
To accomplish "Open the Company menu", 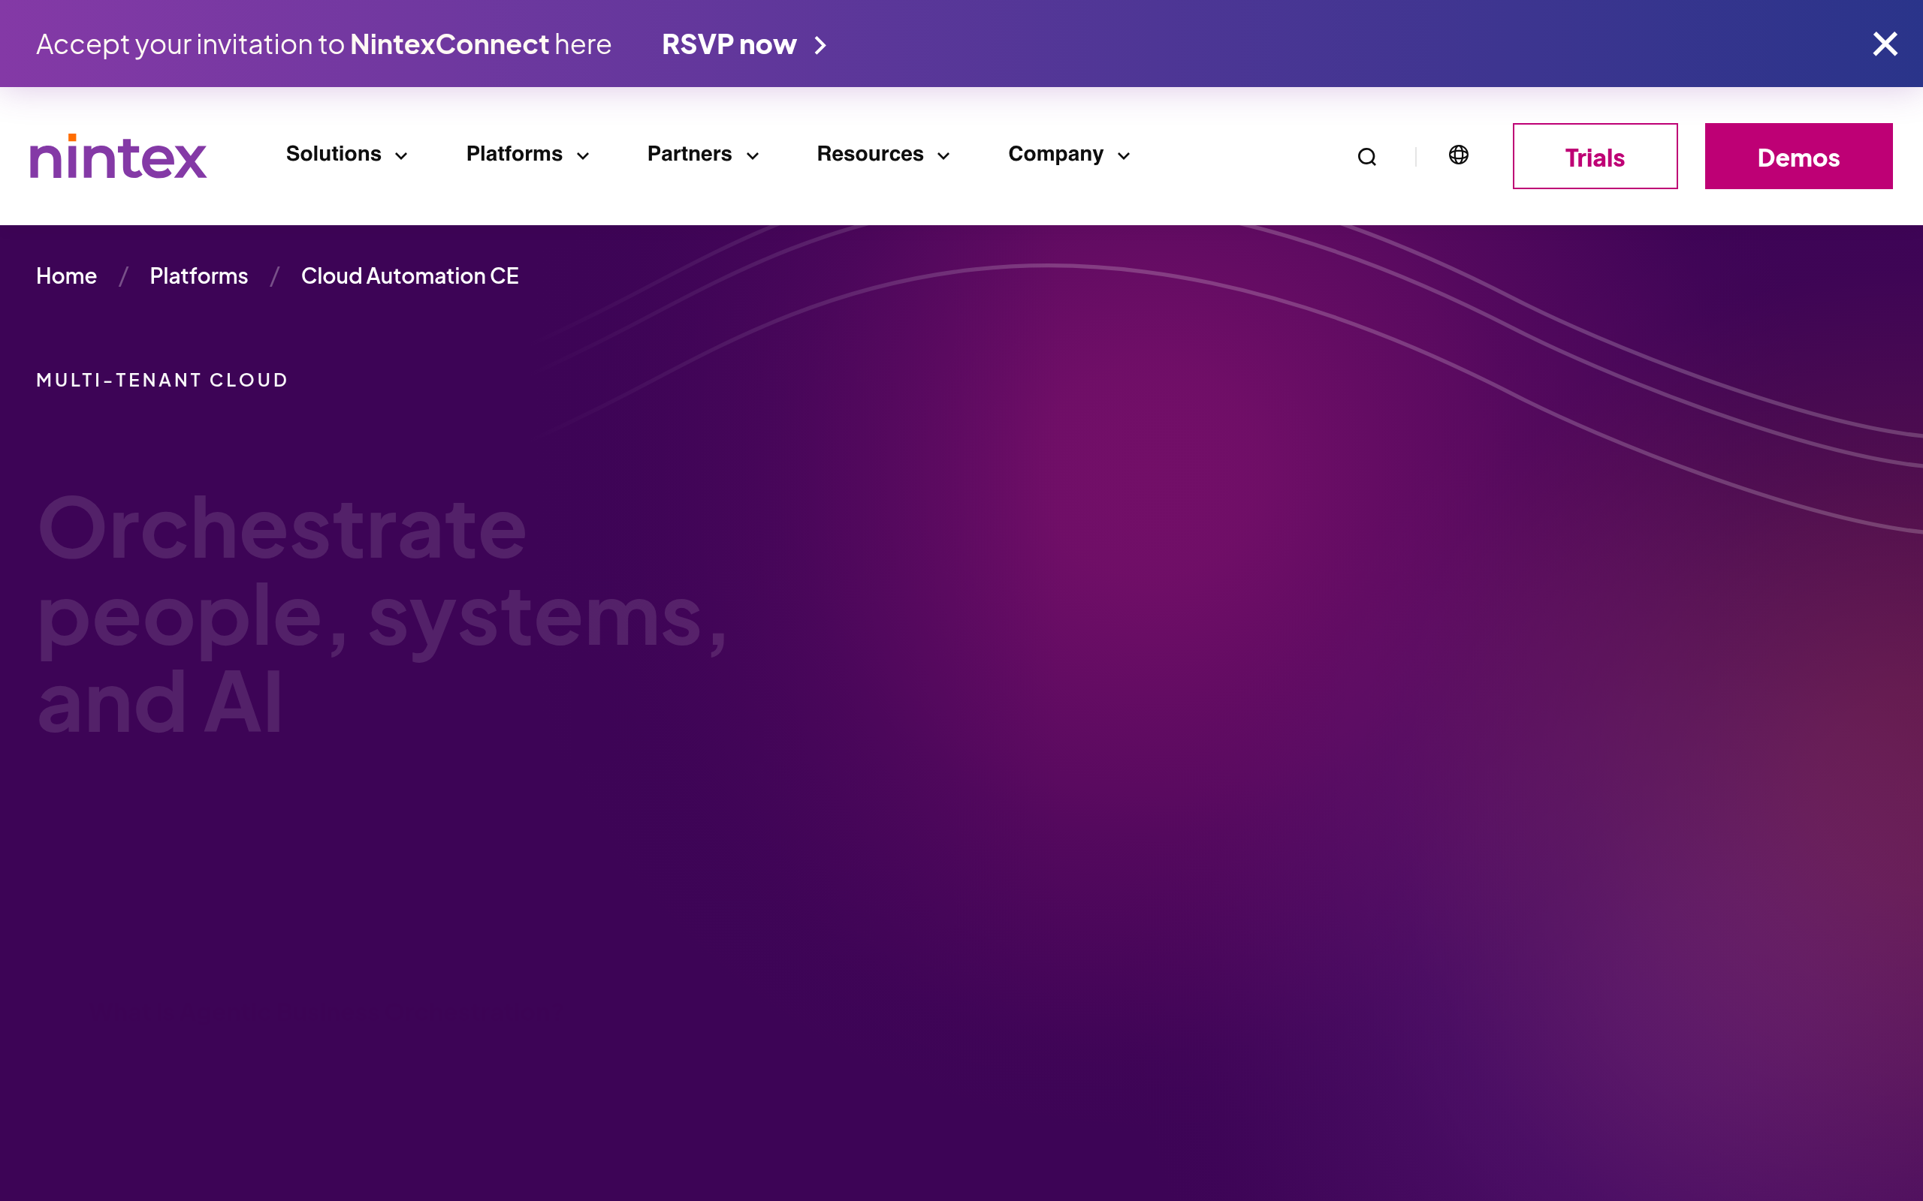I will pyautogui.click(x=1055, y=154).
